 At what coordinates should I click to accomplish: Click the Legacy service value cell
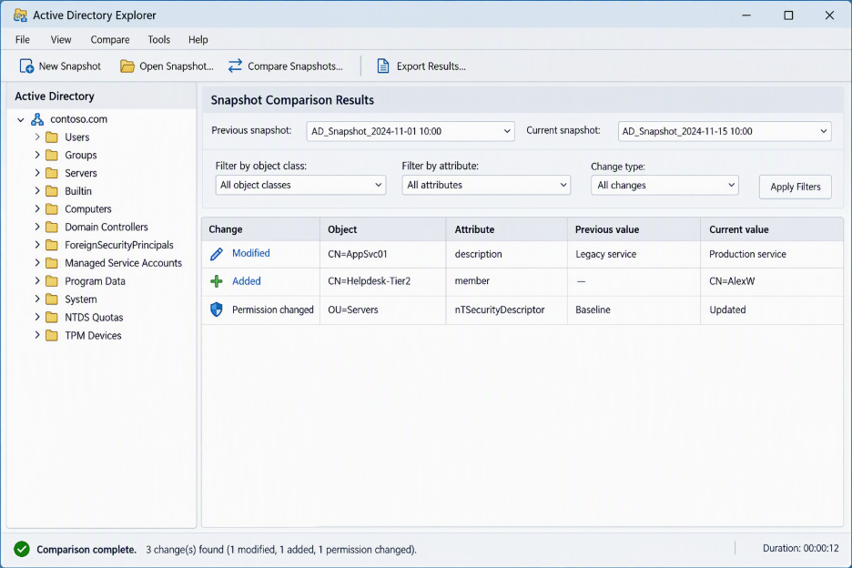tap(634, 254)
